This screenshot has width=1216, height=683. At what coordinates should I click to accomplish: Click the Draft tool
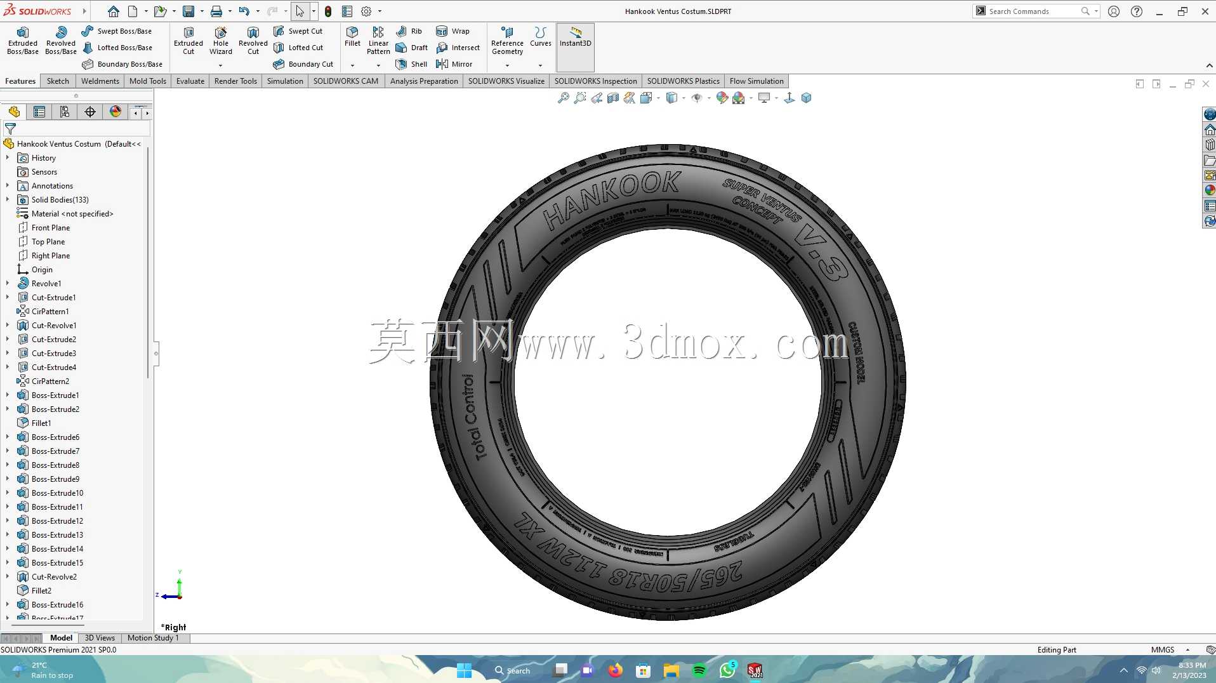412,48
